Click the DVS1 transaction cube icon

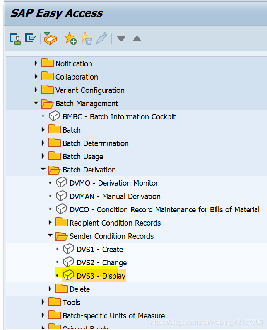click(69, 249)
